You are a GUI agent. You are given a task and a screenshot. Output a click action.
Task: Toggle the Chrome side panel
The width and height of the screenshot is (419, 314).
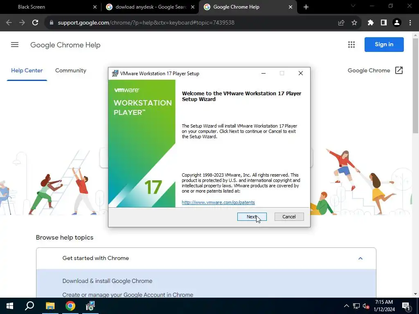tap(384, 22)
